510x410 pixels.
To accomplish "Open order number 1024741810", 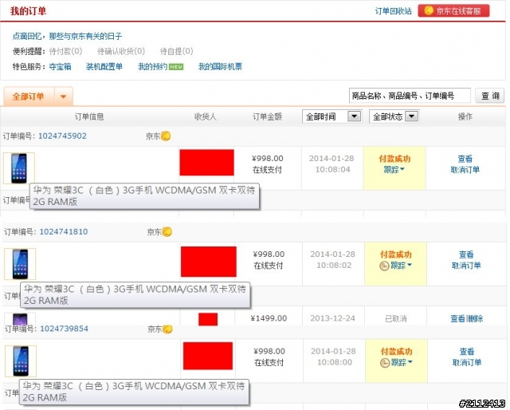I will pyautogui.click(x=64, y=231).
